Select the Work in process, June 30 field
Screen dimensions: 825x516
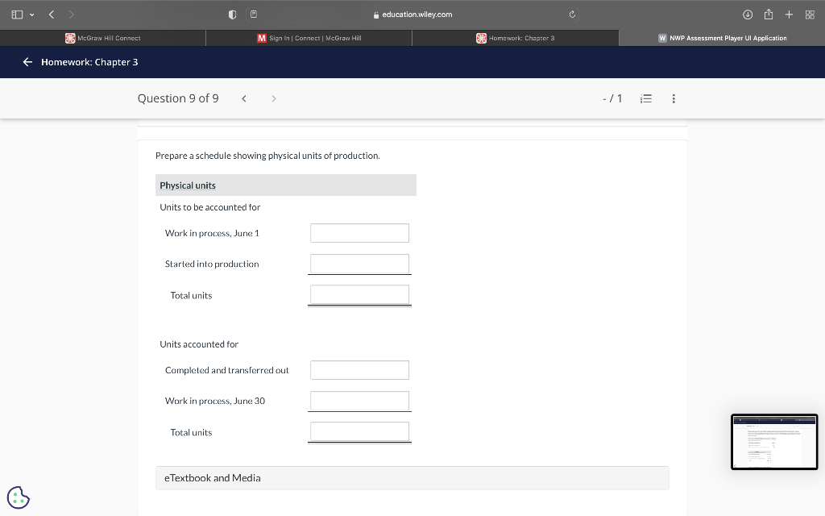[x=359, y=401]
